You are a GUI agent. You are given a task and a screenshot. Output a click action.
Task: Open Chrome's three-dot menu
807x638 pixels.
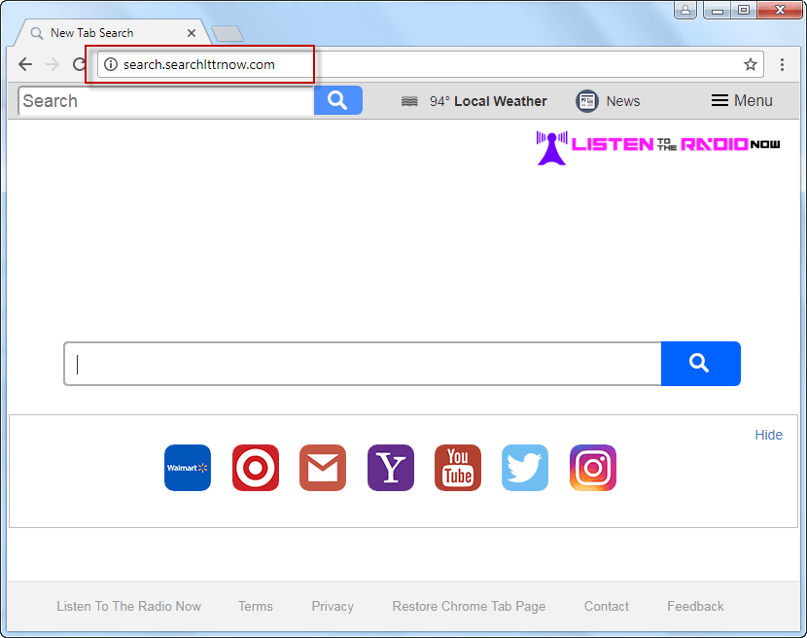[x=782, y=64]
